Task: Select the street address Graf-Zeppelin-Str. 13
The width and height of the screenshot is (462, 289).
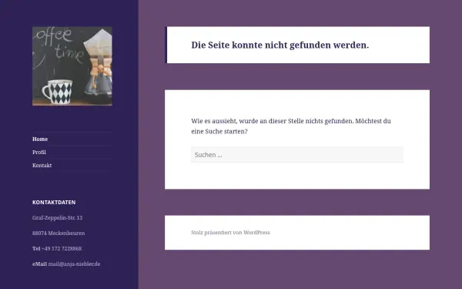Action: 58,217
